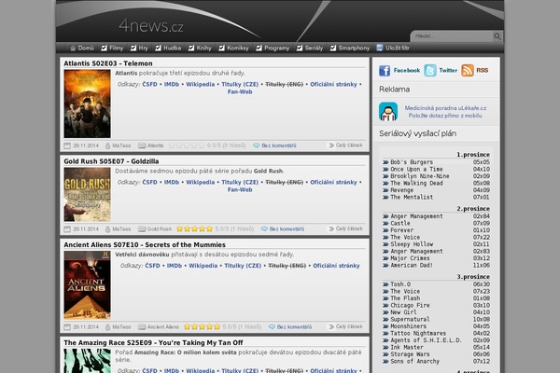Click the arrow icon beside The Mentalist

[x=385, y=198]
